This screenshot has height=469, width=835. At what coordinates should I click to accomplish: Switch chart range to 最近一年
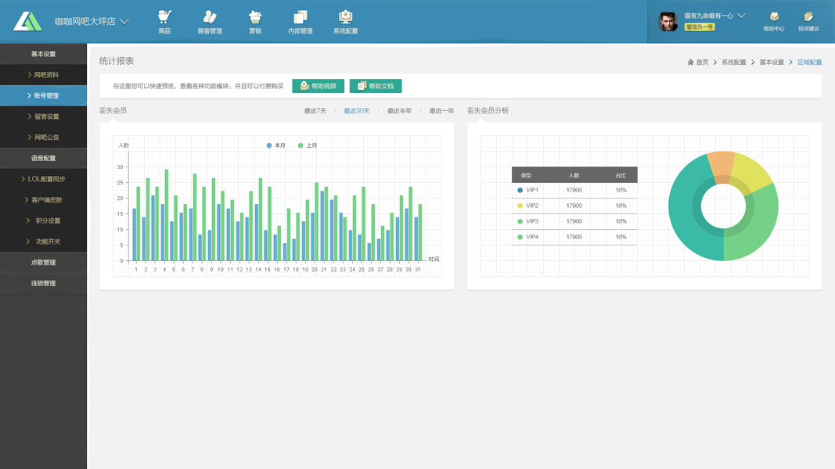441,110
